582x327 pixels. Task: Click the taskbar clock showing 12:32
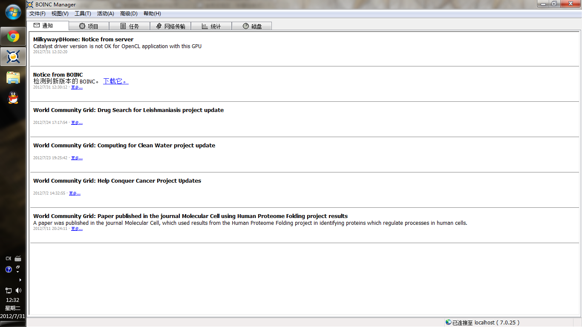(13, 300)
